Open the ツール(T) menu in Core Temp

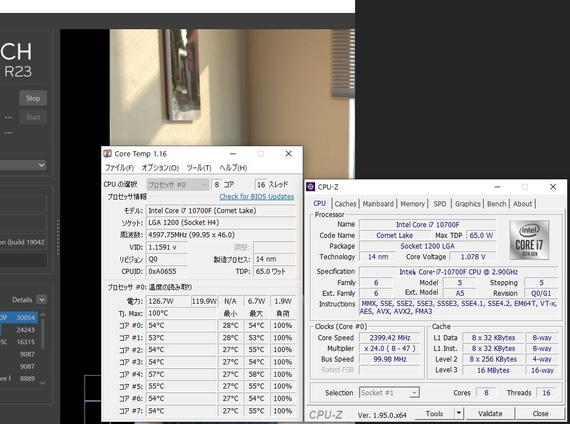(x=199, y=168)
